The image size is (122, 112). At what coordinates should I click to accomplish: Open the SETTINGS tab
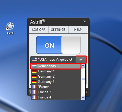click(58, 30)
